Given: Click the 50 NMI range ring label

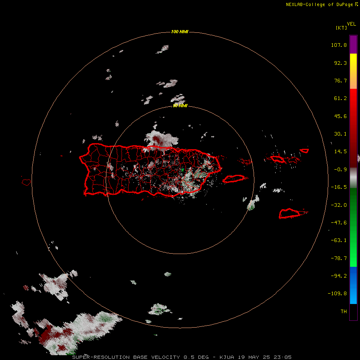Looking at the screenshot, I should (x=180, y=106).
